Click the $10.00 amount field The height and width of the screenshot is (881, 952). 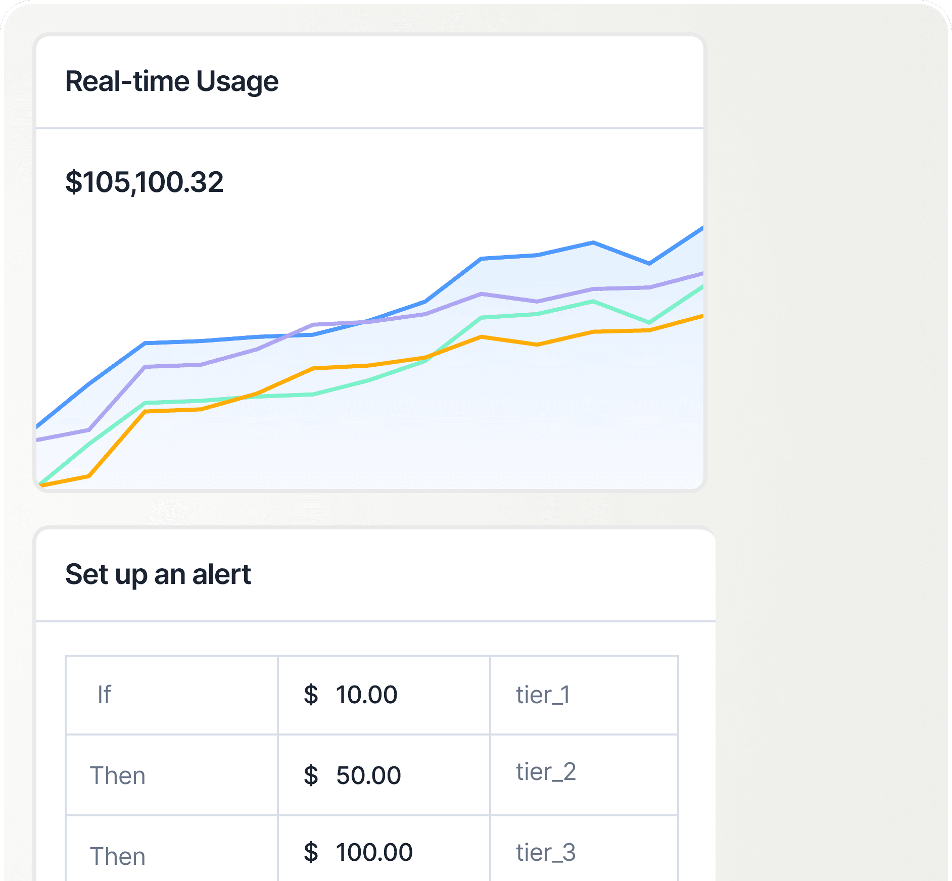pos(366,695)
